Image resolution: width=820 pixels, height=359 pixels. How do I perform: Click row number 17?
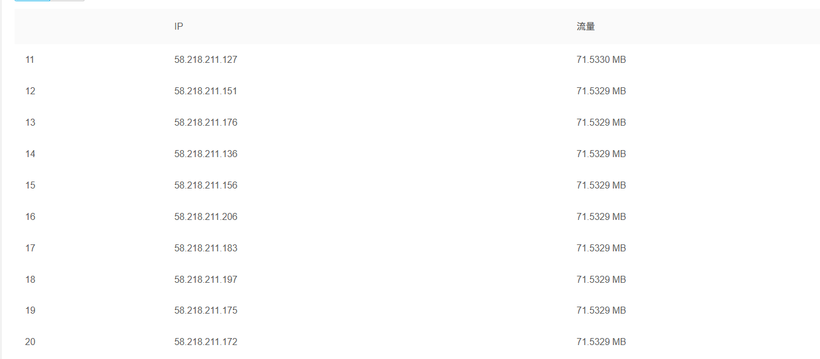pos(30,248)
